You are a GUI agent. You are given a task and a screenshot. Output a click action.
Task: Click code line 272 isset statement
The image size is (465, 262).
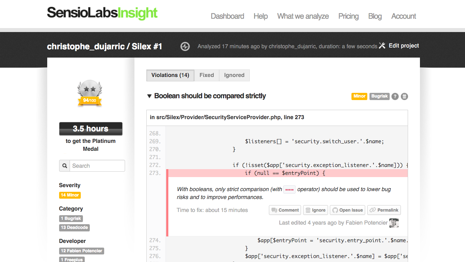[x=320, y=165]
